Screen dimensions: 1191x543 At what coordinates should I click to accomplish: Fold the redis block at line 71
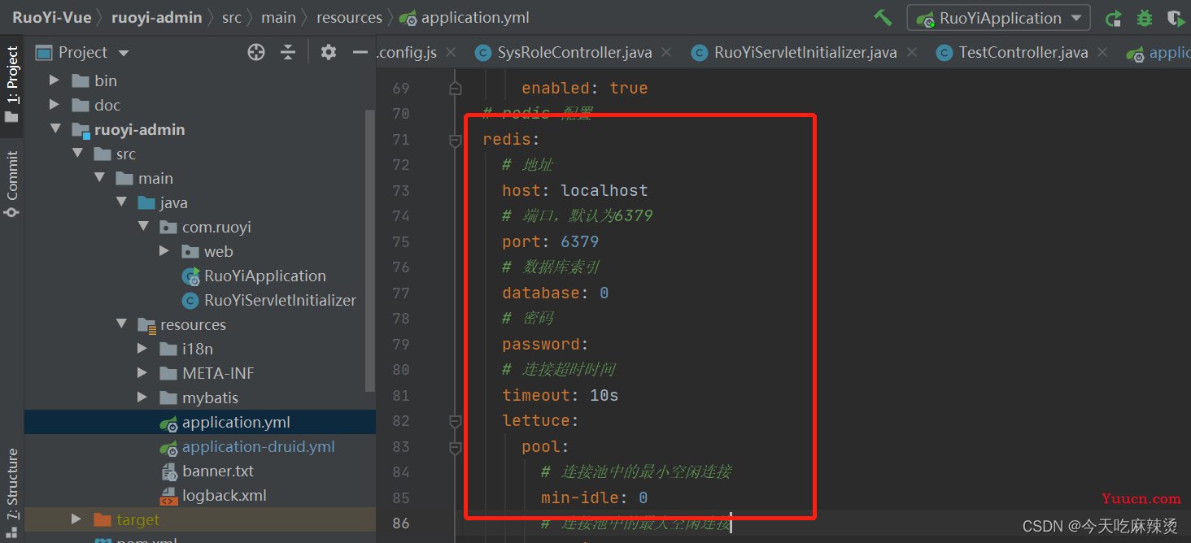(x=455, y=140)
